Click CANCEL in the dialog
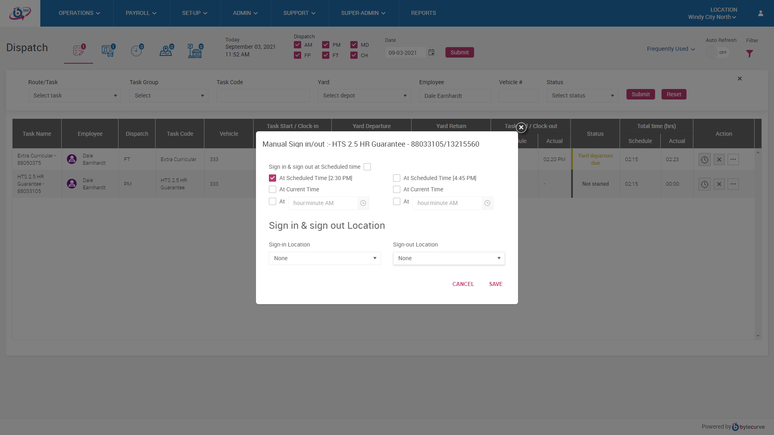 463,284
